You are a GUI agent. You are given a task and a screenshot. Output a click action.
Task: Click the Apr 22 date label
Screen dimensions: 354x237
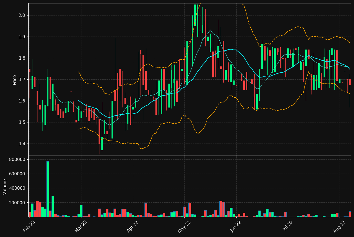[x=133, y=226]
